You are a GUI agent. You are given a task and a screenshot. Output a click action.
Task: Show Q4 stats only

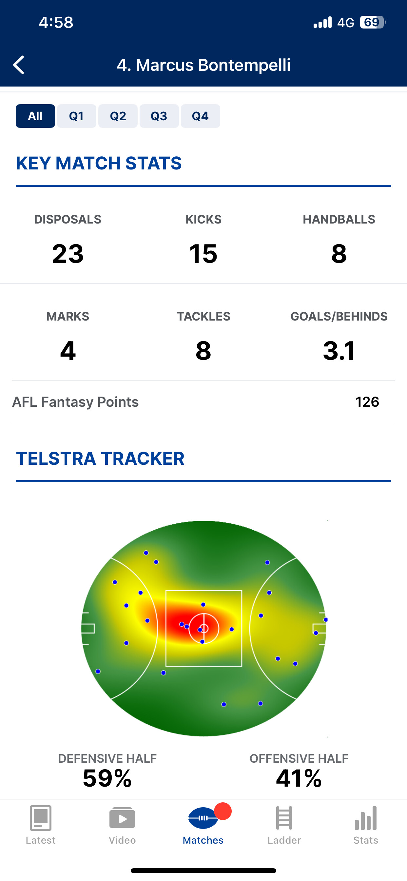(x=201, y=116)
